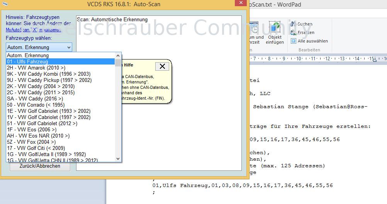Choose '2K - VW Caddy (2004 > 2010)'
The height and width of the screenshot is (204, 387).
[x=61, y=86]
